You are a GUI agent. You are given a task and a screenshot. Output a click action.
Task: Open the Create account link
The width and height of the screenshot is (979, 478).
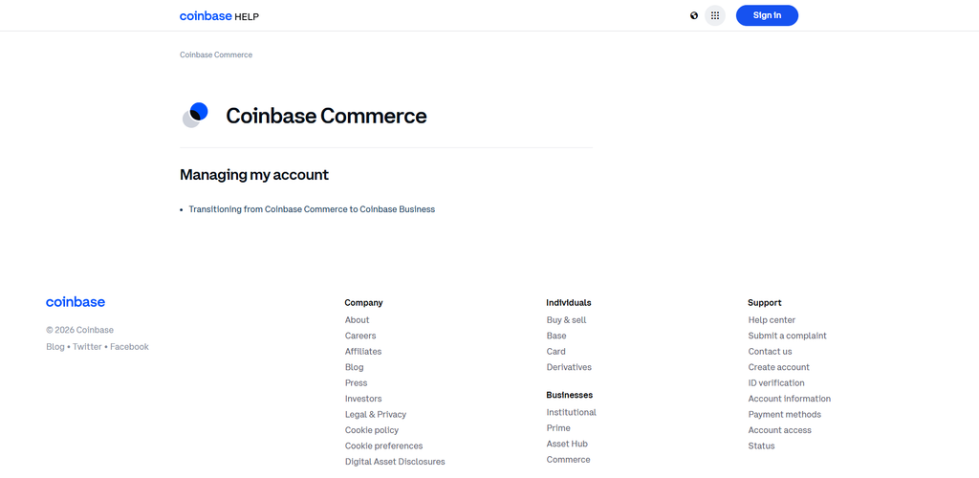tap(778, 367)
